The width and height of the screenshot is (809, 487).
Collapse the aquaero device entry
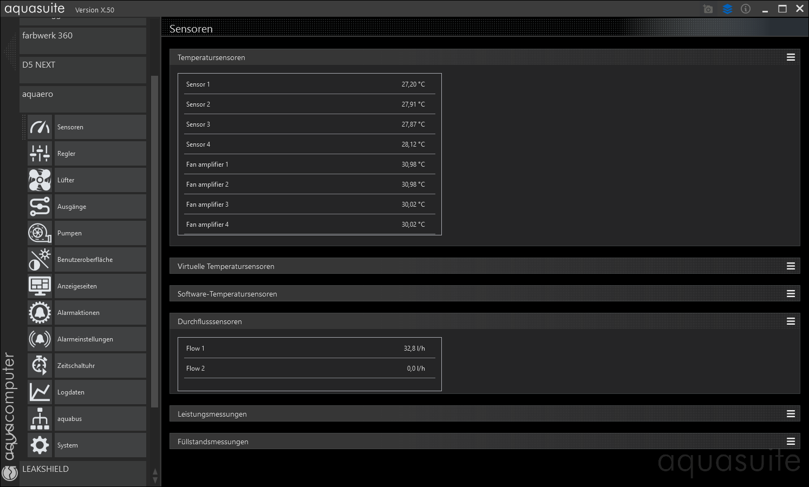click(83, 99)
